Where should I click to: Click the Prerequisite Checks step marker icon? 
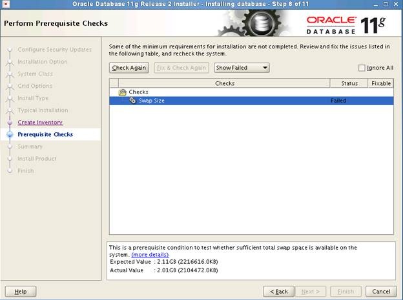[x=10, y=134]
